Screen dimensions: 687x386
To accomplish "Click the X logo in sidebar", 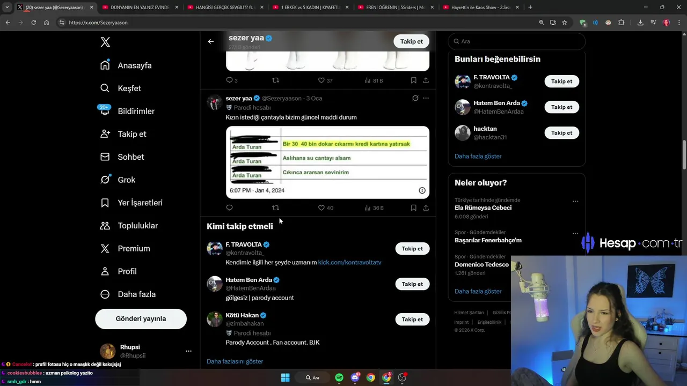I will (x=105, y=42).
